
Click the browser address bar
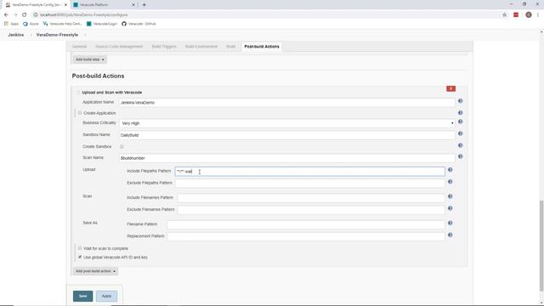[x=267, y=15]
